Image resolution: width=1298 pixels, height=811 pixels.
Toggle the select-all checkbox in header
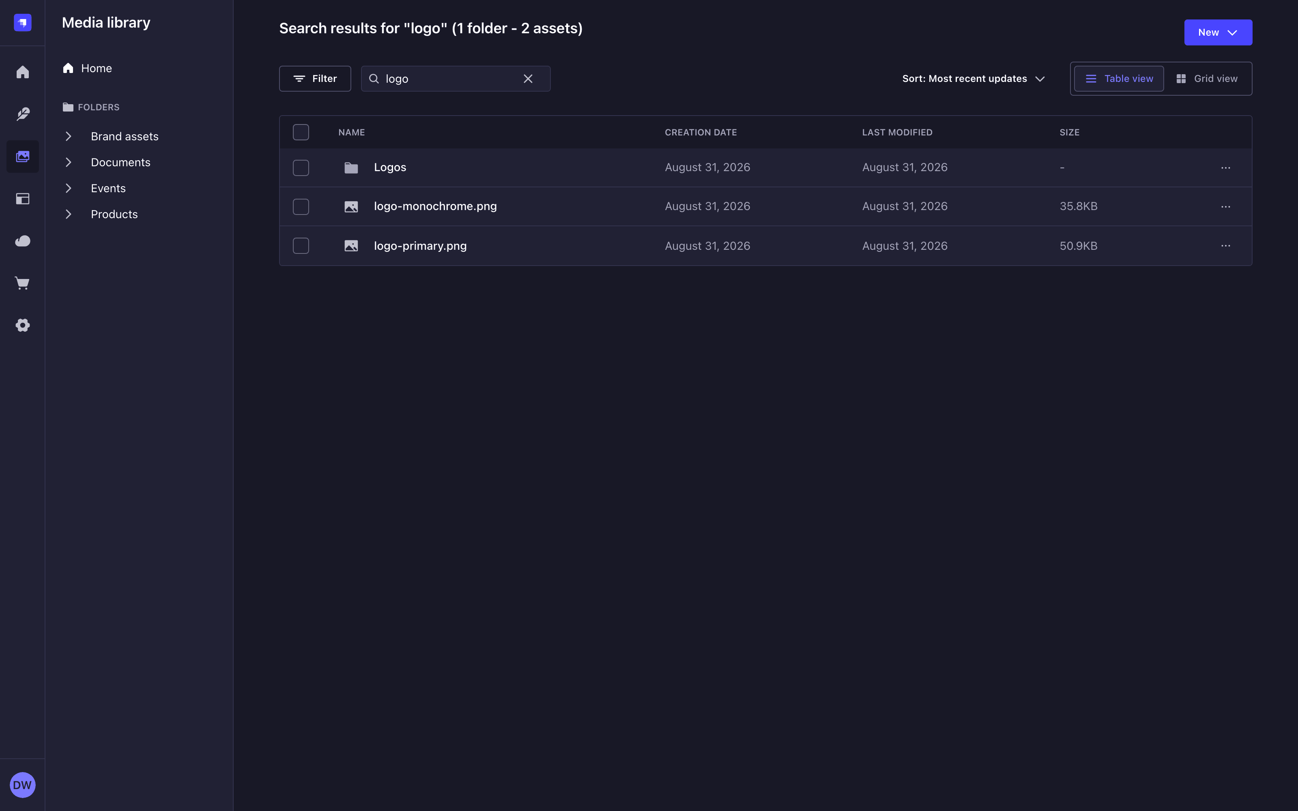[x=301, y=132]
